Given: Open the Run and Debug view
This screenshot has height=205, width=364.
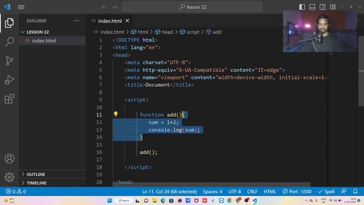Looking at the screenshot, I should [x=9, y=80].
